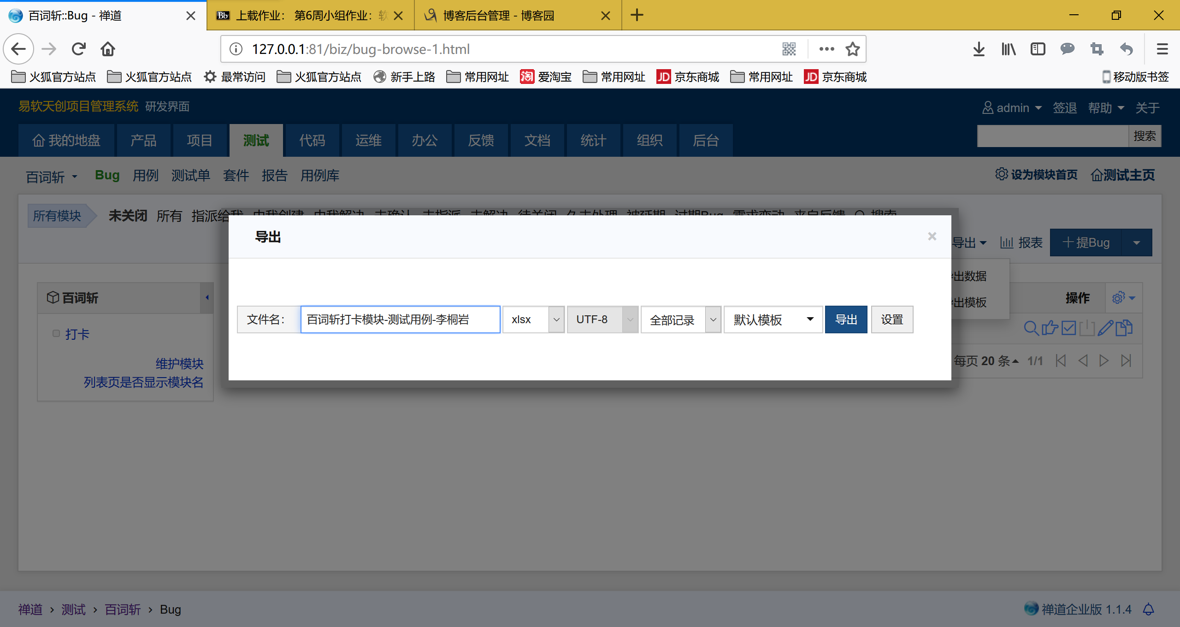Click the blue 导出 export button
The height and width of the screenshot is (627, 1180).
tap(846, 319)
